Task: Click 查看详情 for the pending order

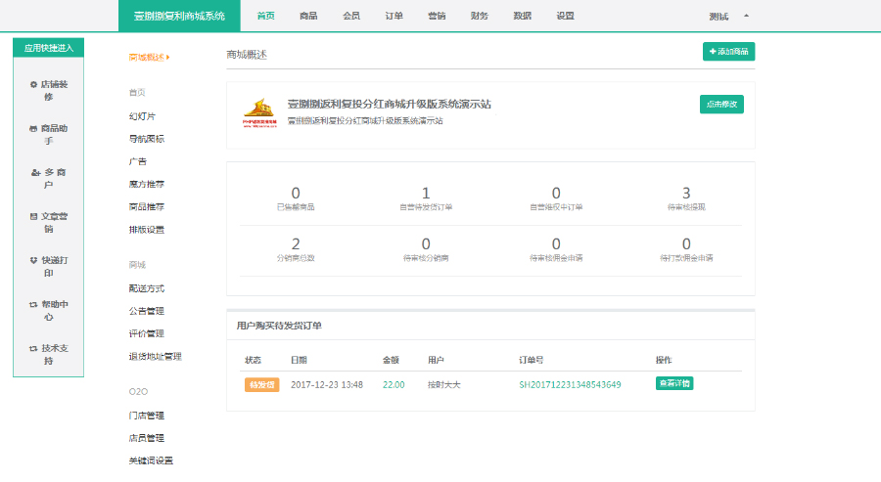Action: point(674,384)
